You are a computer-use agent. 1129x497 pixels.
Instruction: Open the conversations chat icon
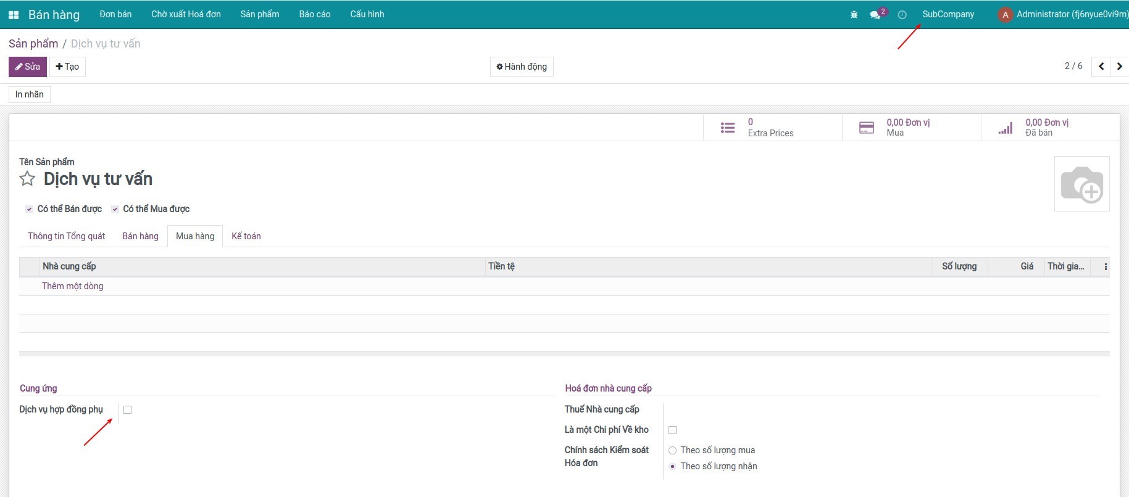[x=875, y=15]
